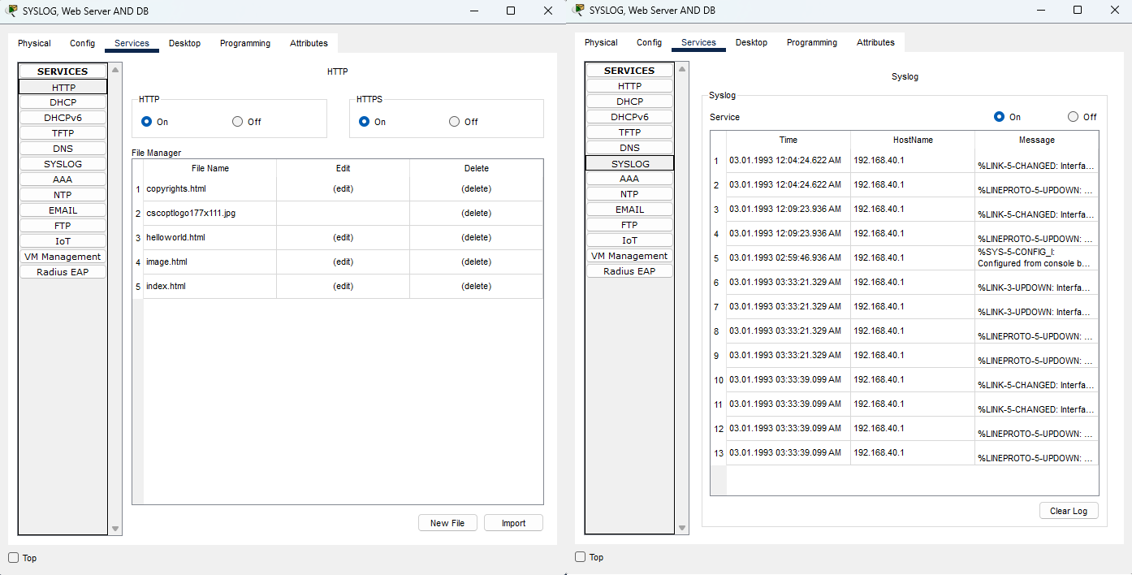
Task: Open the Config tab in the Syslog window
Action: pos(649,42)
